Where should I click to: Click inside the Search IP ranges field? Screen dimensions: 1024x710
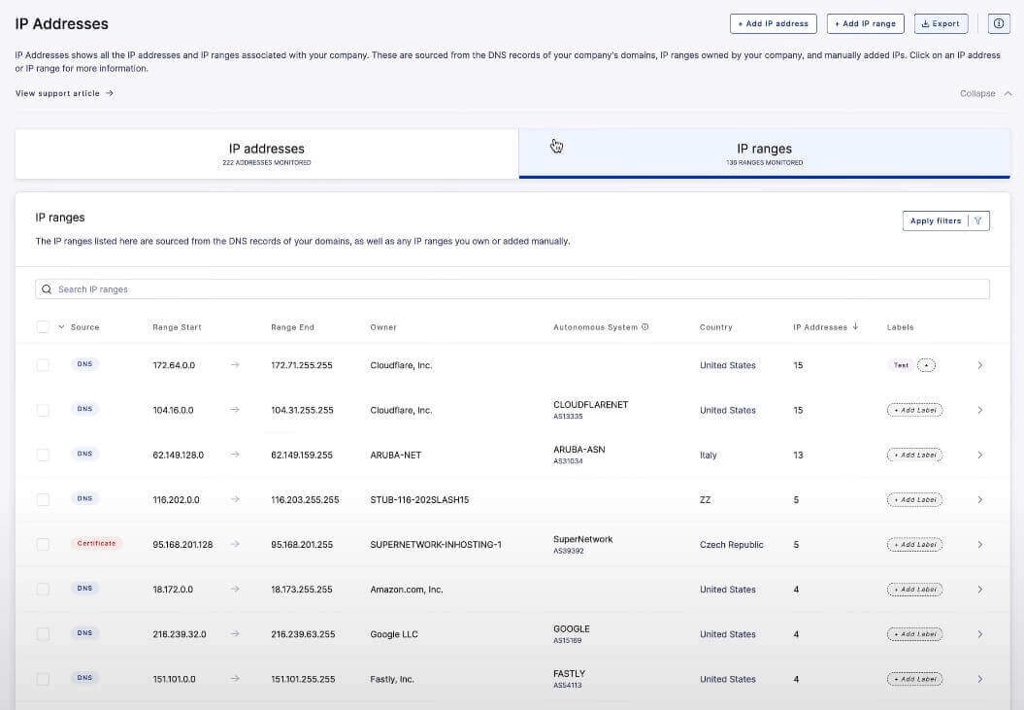291,288
